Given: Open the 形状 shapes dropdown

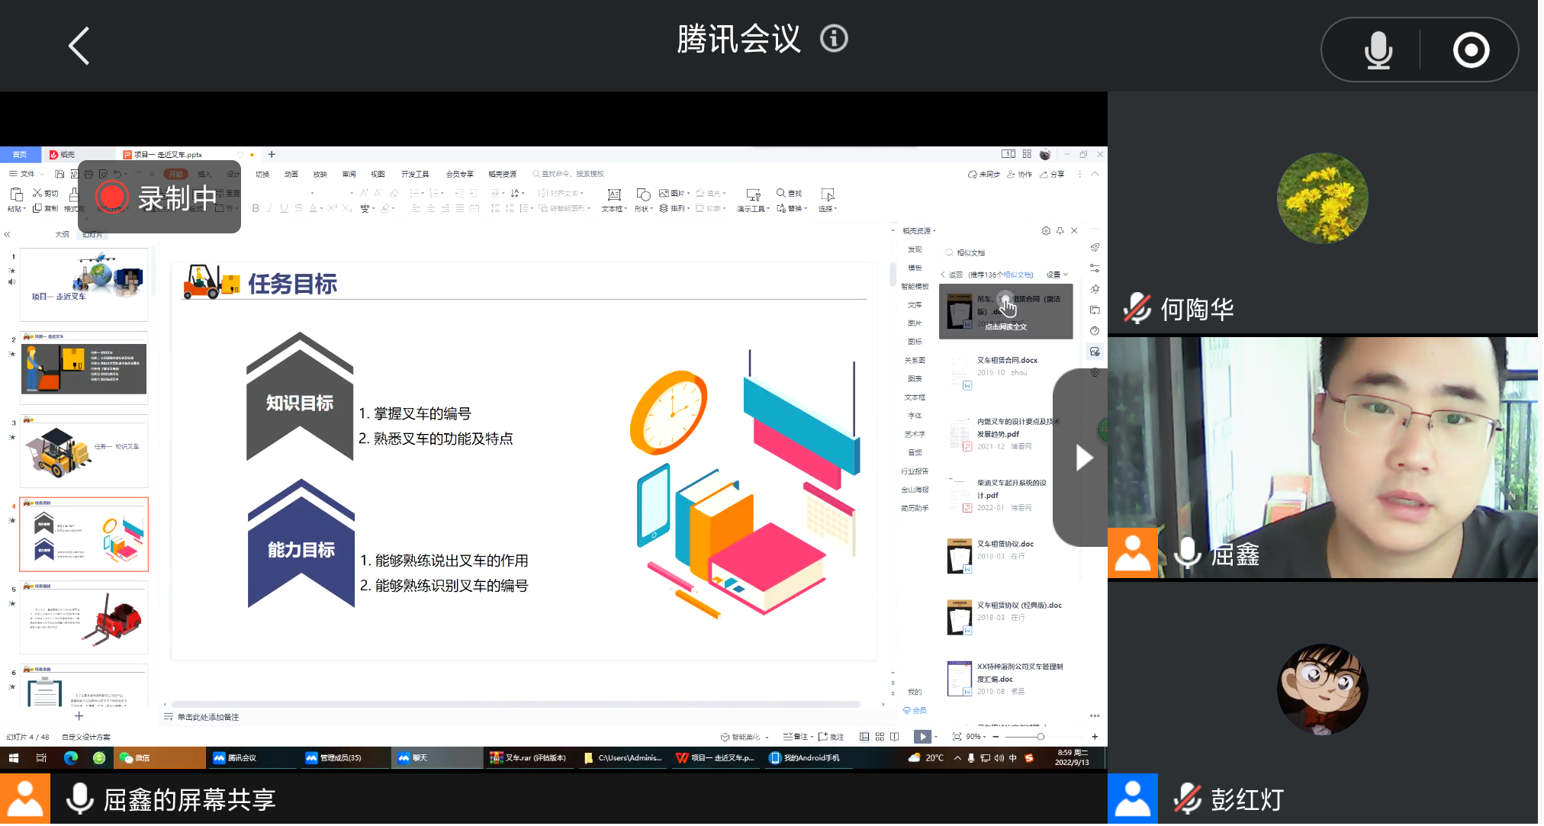Looking at the screenshot, I should click(x=644, y=201).
